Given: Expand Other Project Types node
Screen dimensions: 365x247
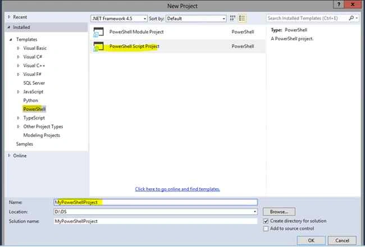Looking at the screenshot, I should [18, 127].
